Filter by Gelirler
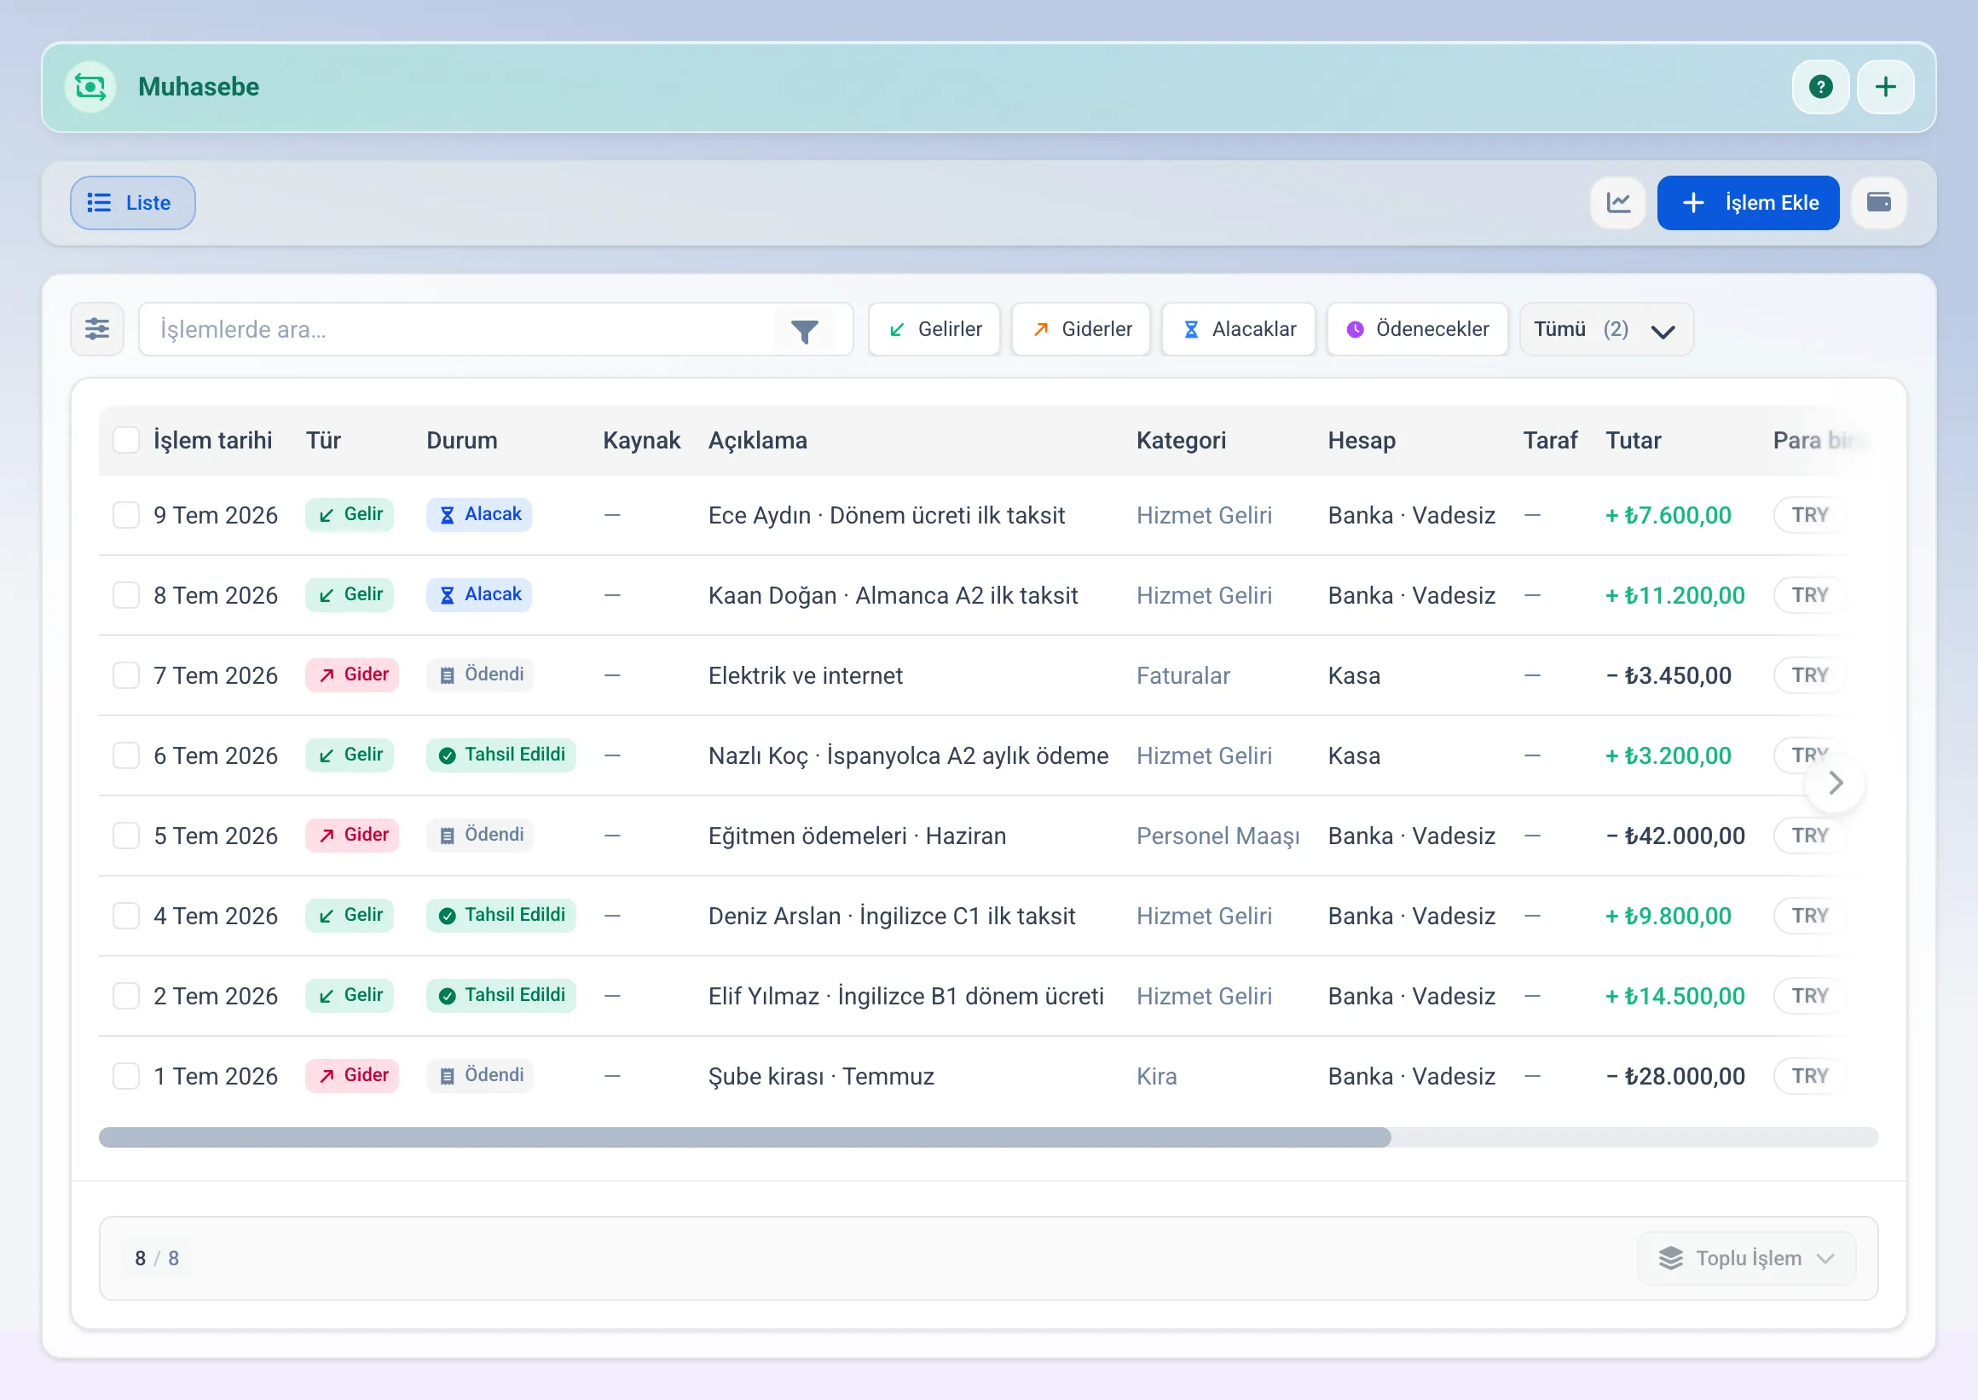1978x1400 pixels. [934, 329]
